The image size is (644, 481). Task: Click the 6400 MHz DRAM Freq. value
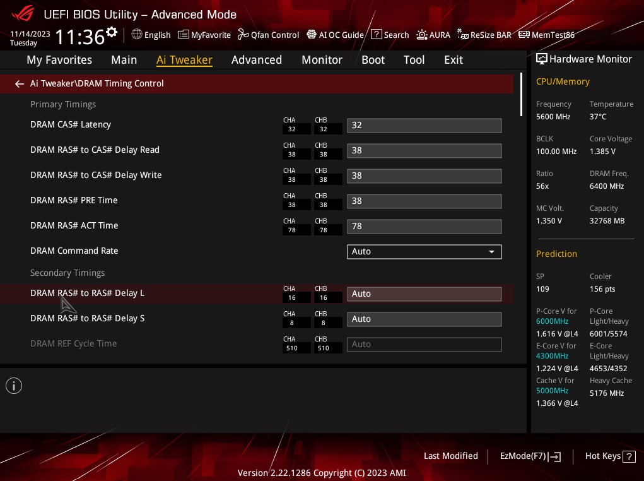pos(607,186)
